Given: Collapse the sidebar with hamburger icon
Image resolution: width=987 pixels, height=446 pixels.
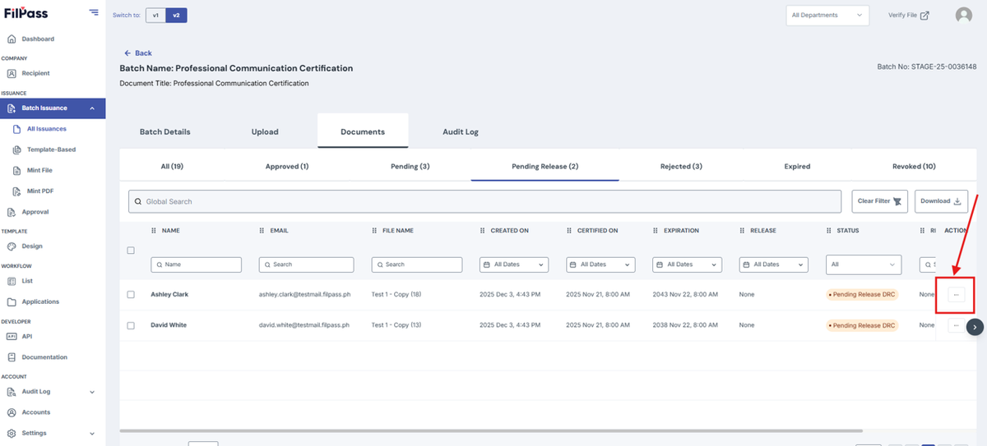Looking at the screenshot, I should 94,13.
